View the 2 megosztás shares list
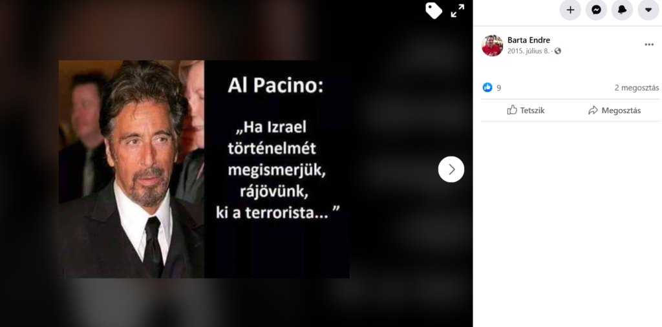The width and height of the screenshot is (662, 327). pos(637,88)
